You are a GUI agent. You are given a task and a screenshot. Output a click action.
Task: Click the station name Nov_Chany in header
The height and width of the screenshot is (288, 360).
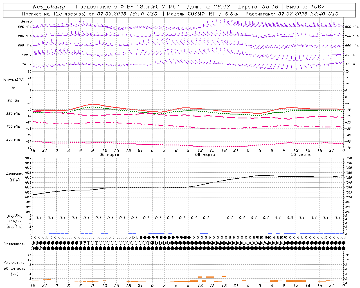49,7
